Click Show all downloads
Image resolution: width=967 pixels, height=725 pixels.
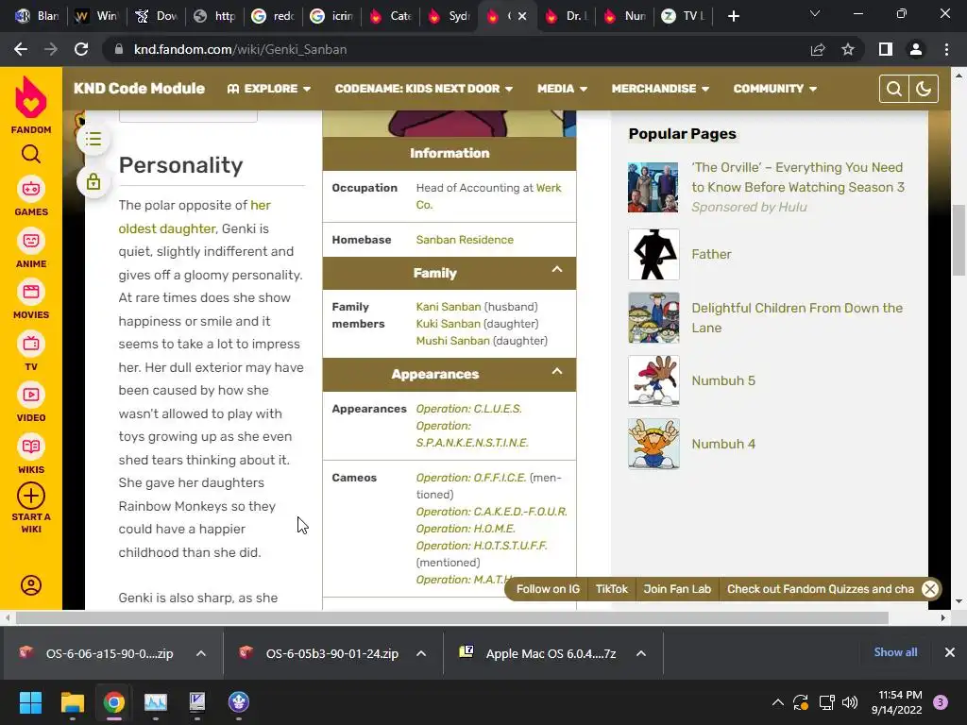click(x=895, y=652)
